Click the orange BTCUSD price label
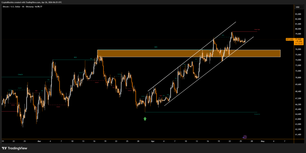Viewport: 306px width, 153px height. [289, 39]
